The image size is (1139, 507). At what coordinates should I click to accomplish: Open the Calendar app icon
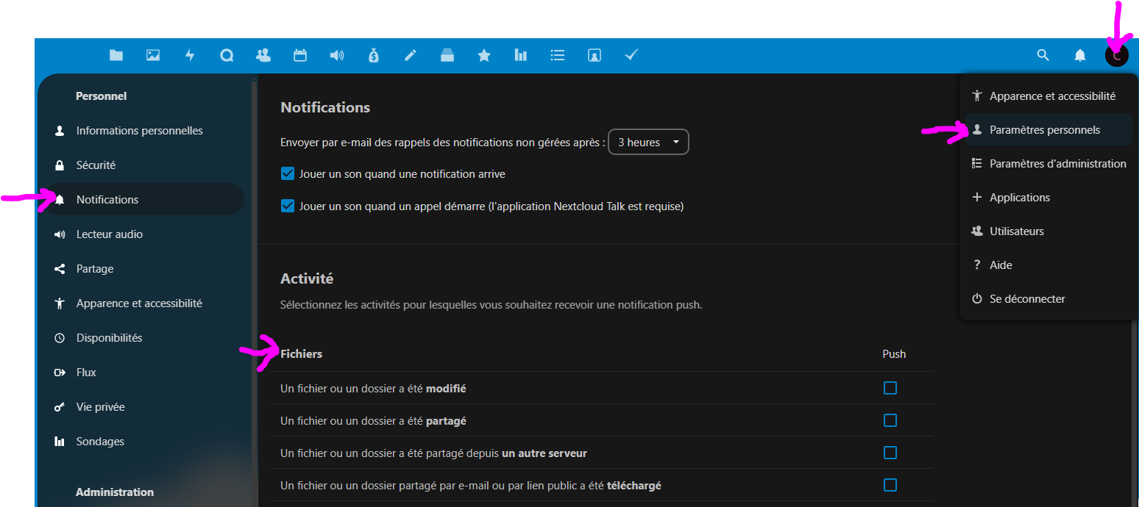pos(300,55)
